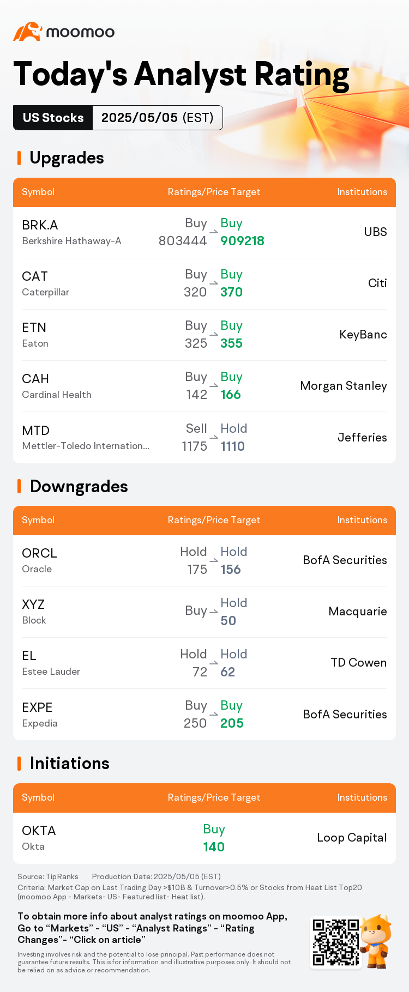
Task: Click the QR code image
Action: pos(335,943)
